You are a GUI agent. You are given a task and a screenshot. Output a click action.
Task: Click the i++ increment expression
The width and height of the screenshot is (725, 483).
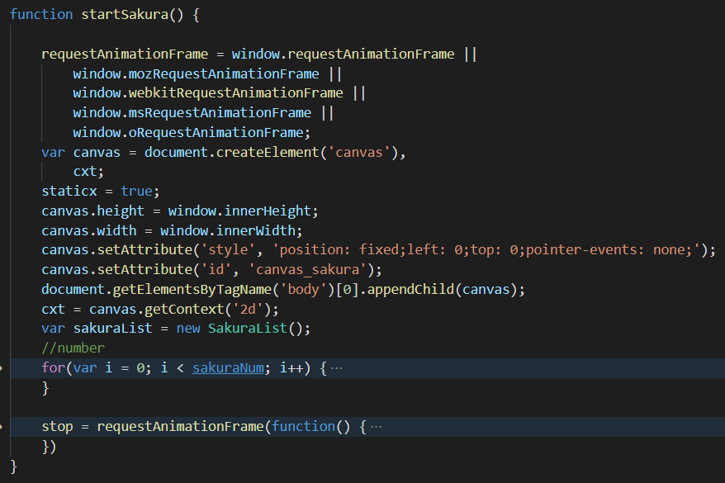(x=291, y=368)
